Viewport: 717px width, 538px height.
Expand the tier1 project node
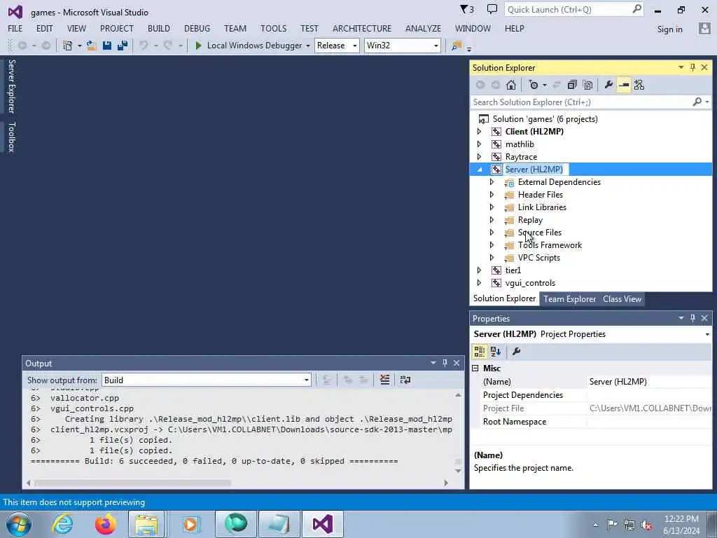[479, 270]
